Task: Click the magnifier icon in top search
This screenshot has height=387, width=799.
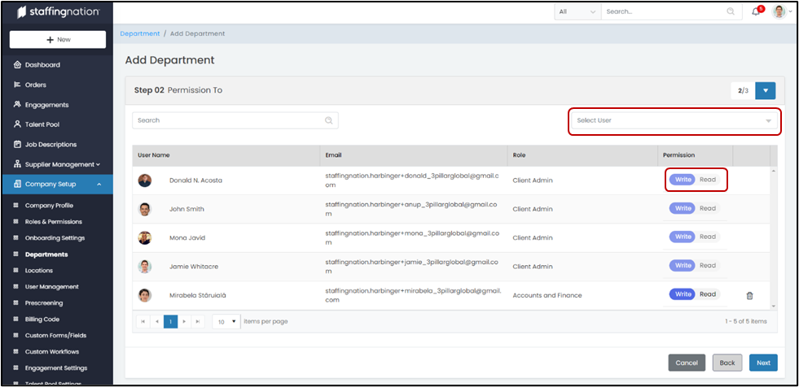Action: click(731, 11)
